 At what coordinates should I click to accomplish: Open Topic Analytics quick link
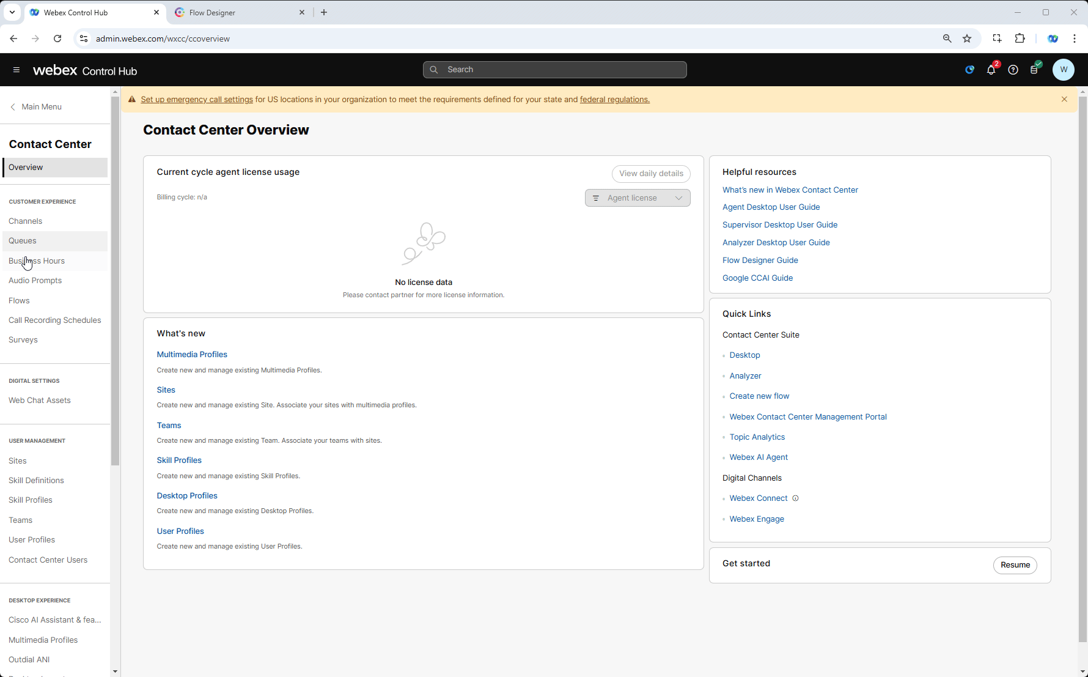click(x=757, y=437)
